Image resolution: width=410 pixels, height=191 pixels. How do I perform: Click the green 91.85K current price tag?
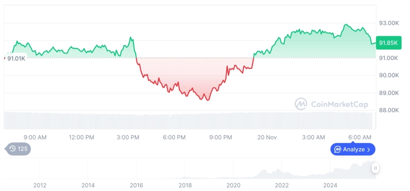388,42
